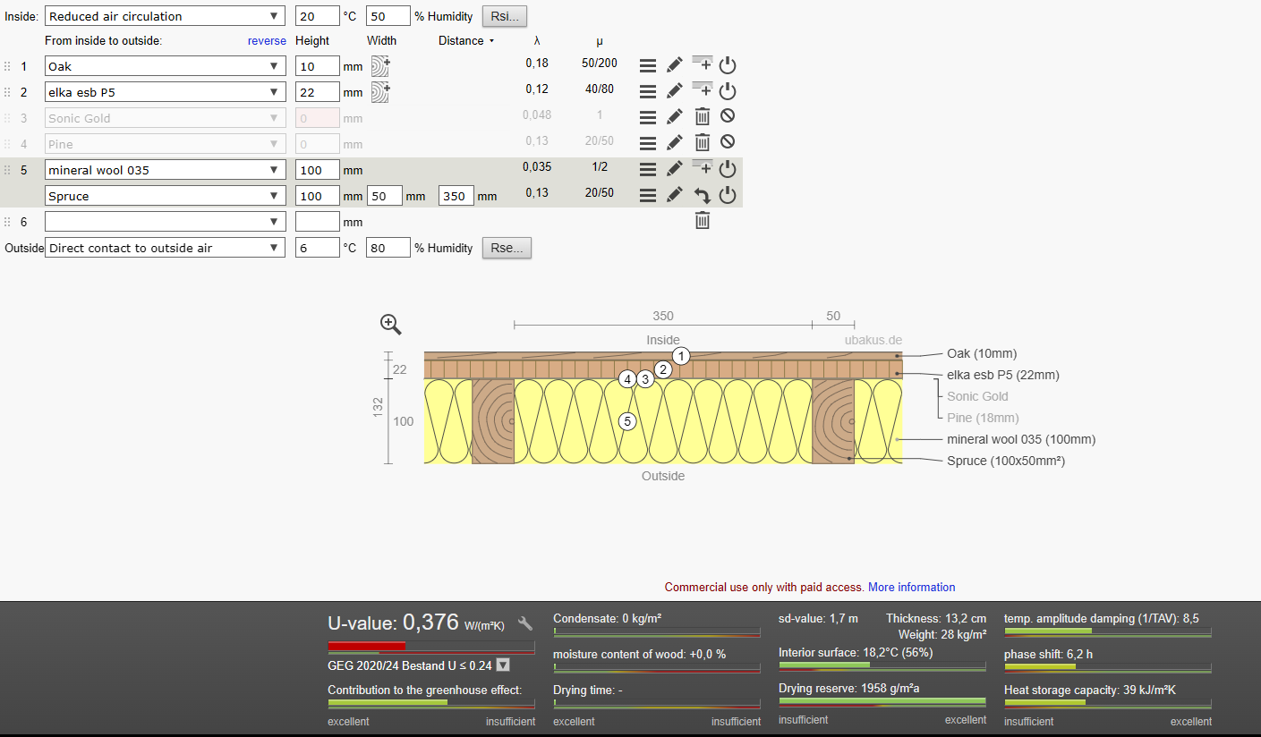The height and width of the screenshot is (737, 1261).
Task: Click the pencil edit icon for Oak layer
Action: 675,64
